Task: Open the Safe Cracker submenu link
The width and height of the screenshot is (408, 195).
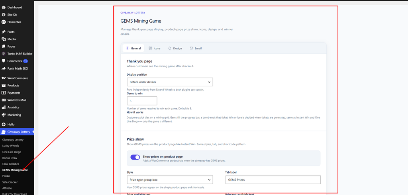Action: point(10,182)
